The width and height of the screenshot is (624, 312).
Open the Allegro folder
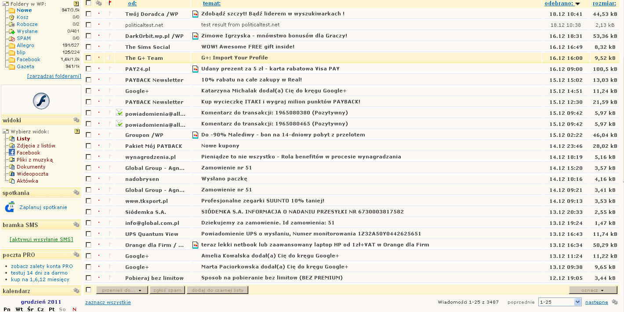pos(25,45)
